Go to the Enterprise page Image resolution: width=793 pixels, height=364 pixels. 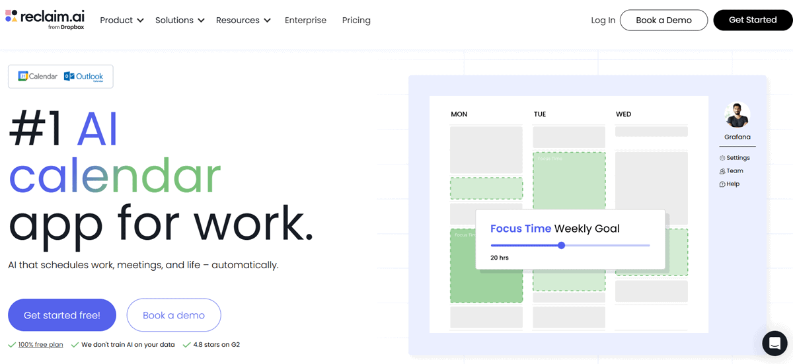click(x=305, y=20)
